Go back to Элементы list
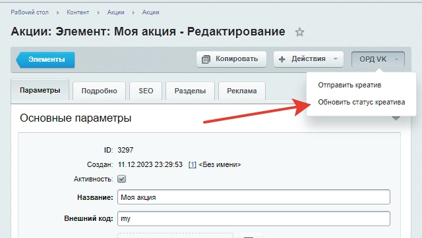The image size is (422, 238). 45,60
